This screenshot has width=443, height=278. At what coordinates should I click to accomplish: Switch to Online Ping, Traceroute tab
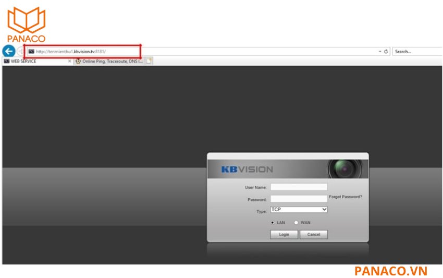(x=109, y=61)
